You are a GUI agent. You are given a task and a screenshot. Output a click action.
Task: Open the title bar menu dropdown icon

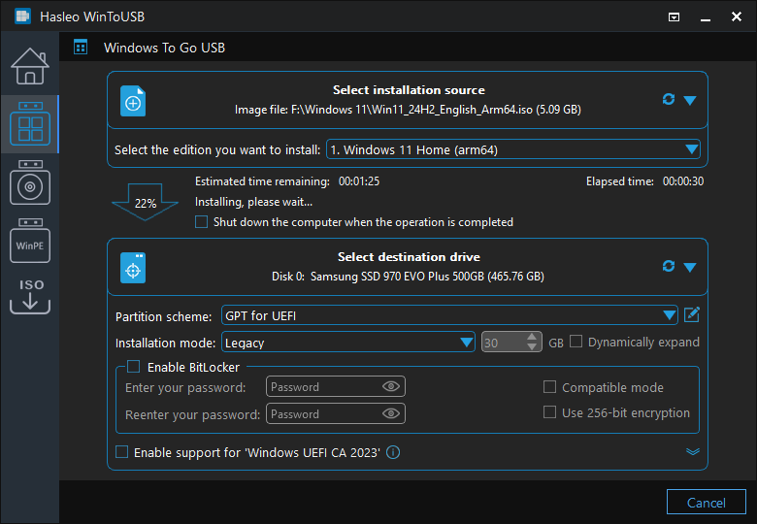(x=674, y=17)
